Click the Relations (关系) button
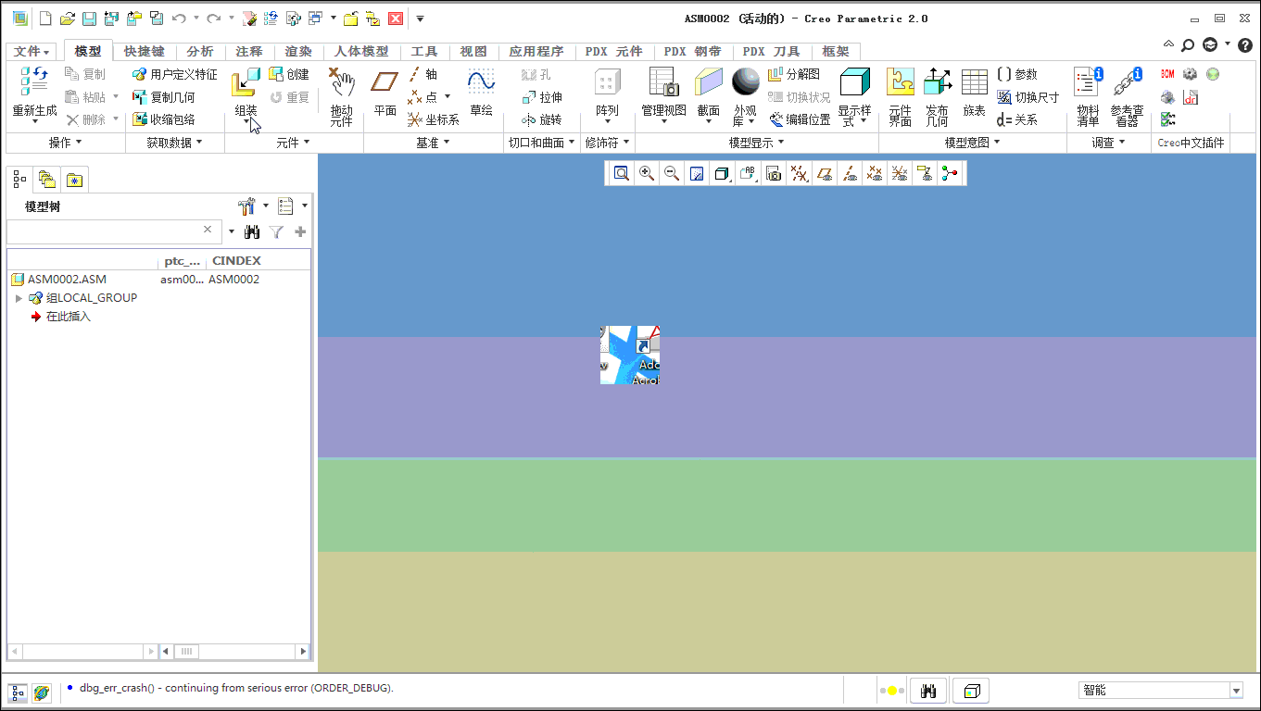The height and width of the screenshot is (711, 1261). 1017,119
